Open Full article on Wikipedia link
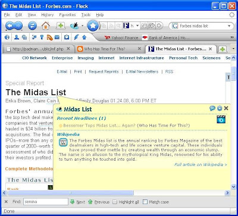Screen dimensions: 238x216 tap(201, 164)
